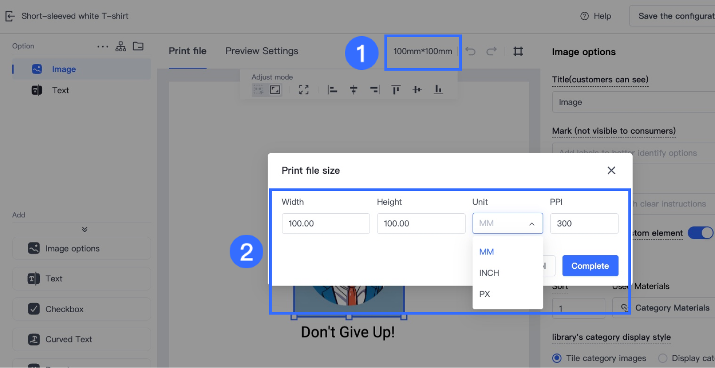715x368 pixels.
Task: Click the undo arrow
Action: [x=471, y=51]
